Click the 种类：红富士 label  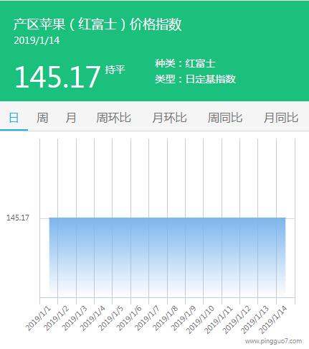tap(185, 63)
